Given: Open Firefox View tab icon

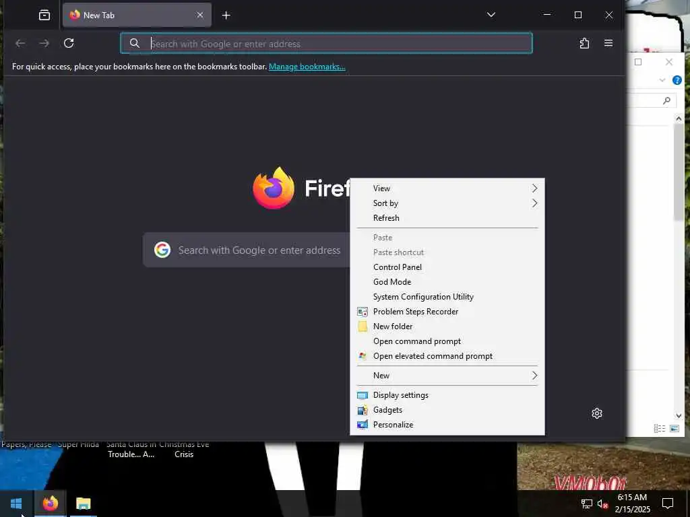Looking at the screenshot, I should point(44,15).
